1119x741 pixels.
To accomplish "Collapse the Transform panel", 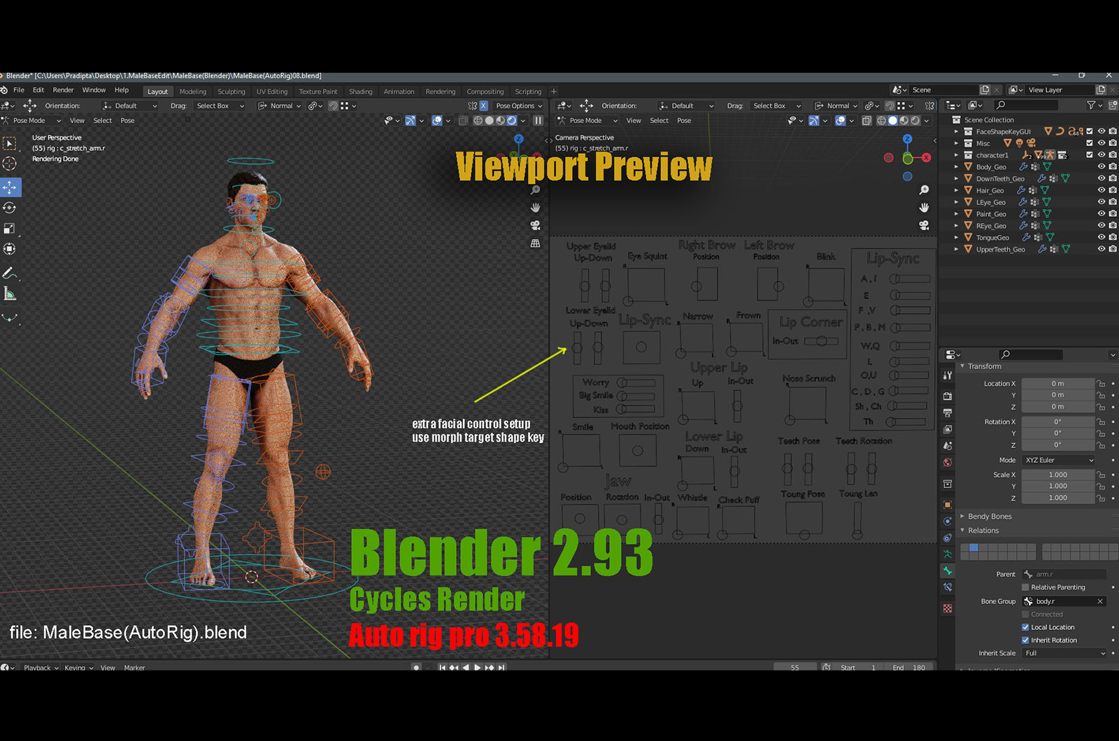I will coord(962,366).
